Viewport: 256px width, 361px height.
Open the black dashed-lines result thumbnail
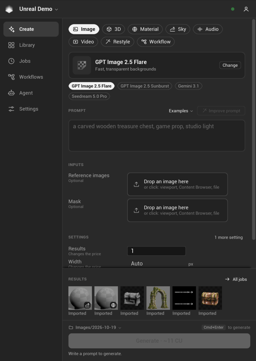(x=184, y=298)
